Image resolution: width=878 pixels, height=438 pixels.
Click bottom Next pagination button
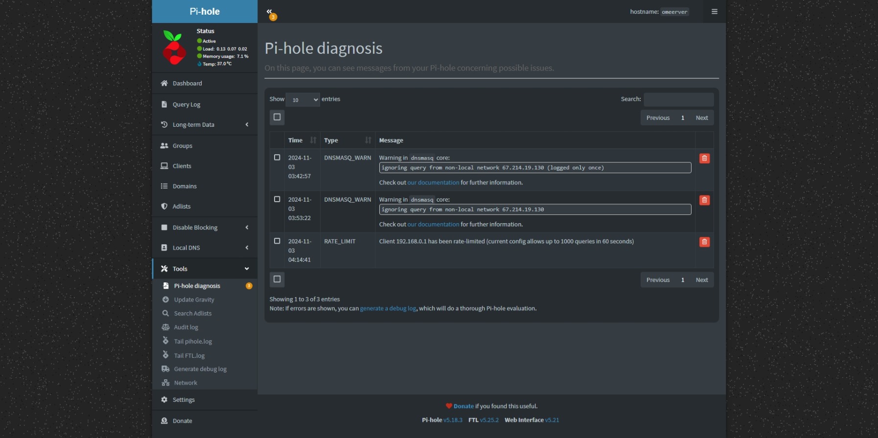tap(702, 280)
